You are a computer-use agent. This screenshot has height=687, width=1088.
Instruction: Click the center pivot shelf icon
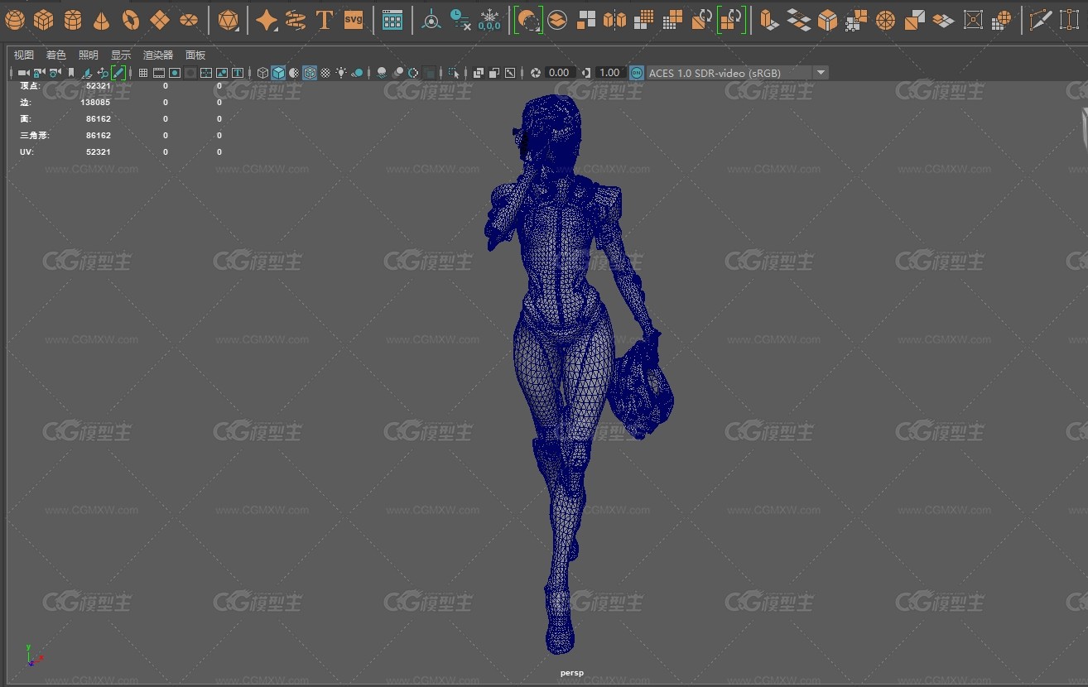coord(431,19)
